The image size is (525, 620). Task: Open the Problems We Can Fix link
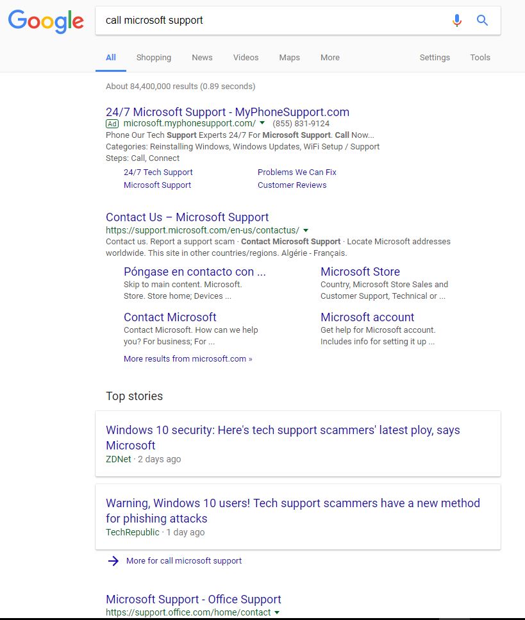(297, 172)
